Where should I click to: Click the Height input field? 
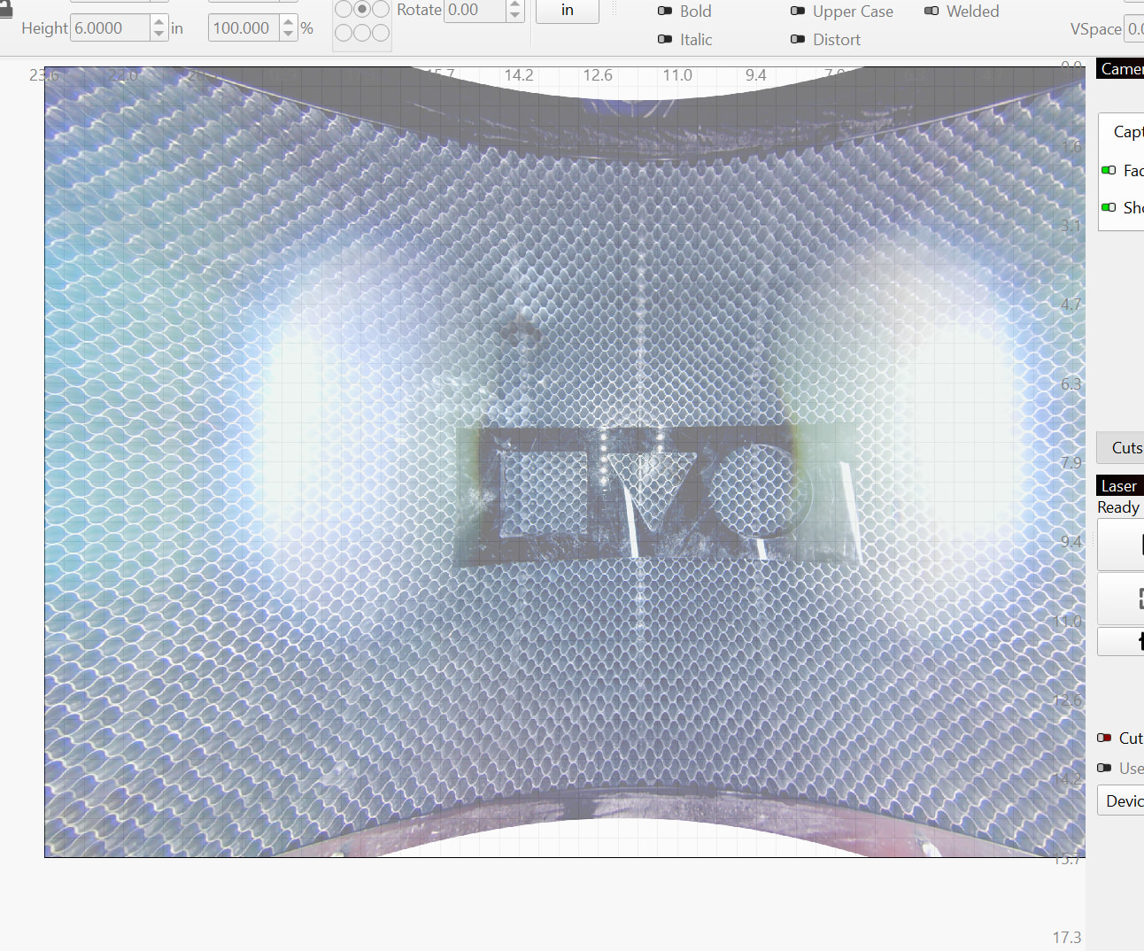click(110, 28)
